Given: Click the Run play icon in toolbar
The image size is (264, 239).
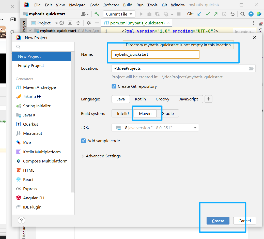Looking at the screenshot, I should (x=141, y=14).
